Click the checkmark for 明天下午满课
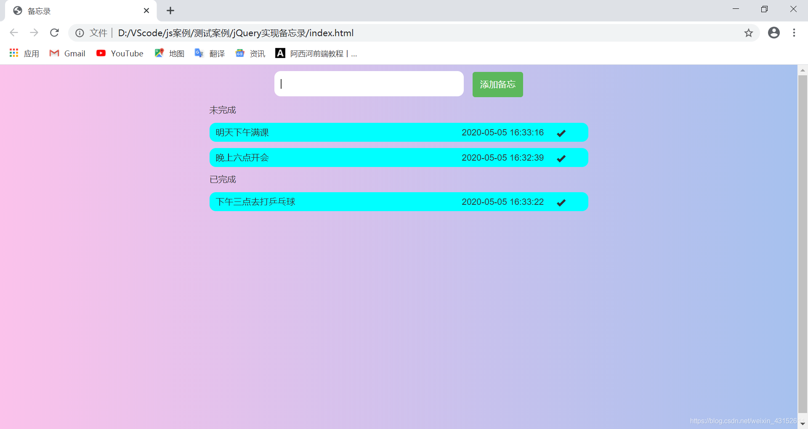 tap(561, 133)
